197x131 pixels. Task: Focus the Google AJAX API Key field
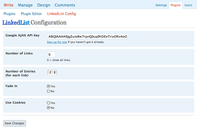[87, 37]
